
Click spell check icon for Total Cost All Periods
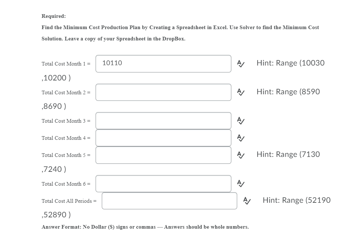pyautogui.click(x=246, y=200)
